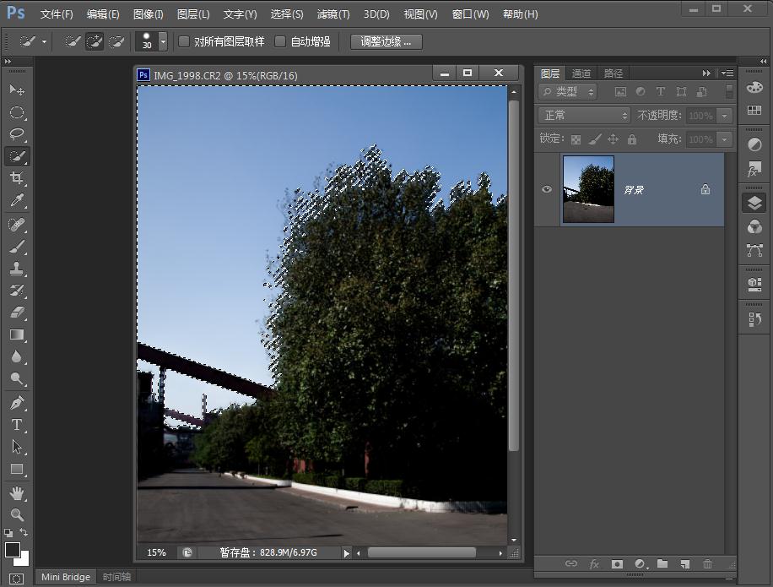Hide the 背景 layer with eye icon
773x587 pixels.
[x=547, y=189]
